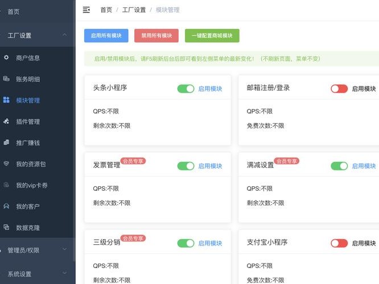Click QPS:不限 in 发票管理 card

coord(106,189)
